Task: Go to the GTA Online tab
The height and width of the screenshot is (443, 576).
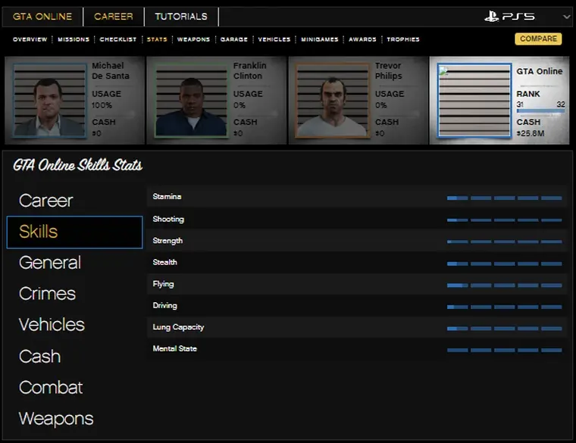Action: click(x=42, y=17)
